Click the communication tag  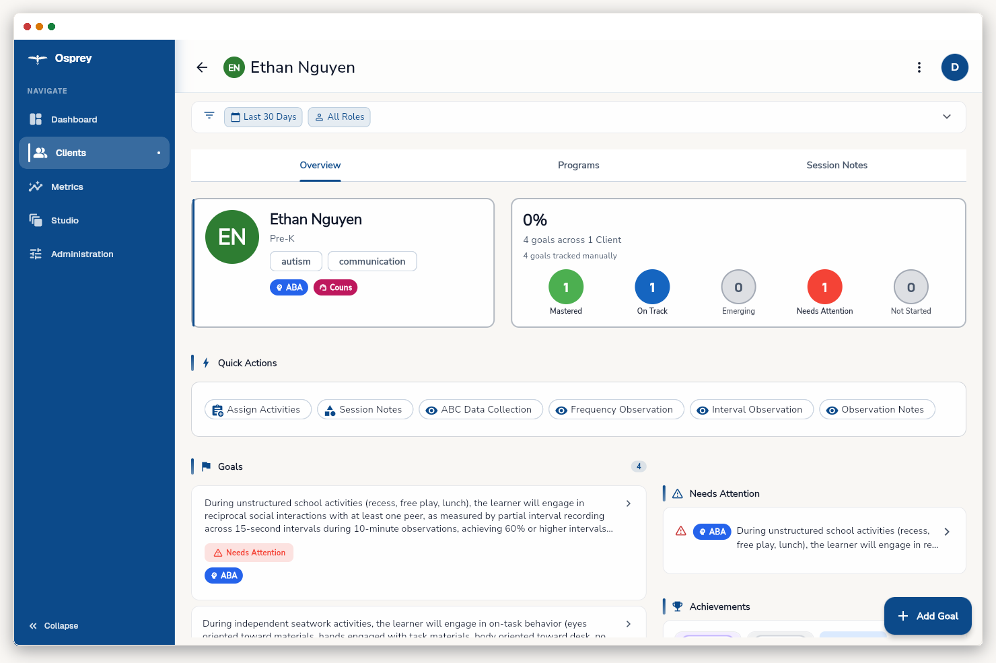tap(372, 261)
